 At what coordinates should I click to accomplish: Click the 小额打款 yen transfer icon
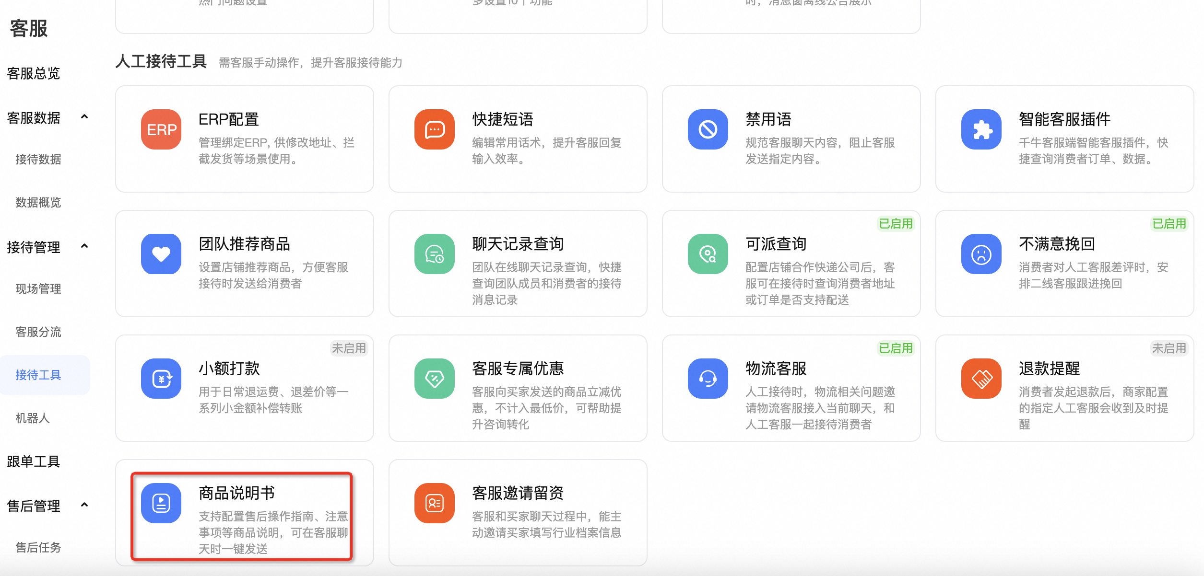[x=161, y=379]
